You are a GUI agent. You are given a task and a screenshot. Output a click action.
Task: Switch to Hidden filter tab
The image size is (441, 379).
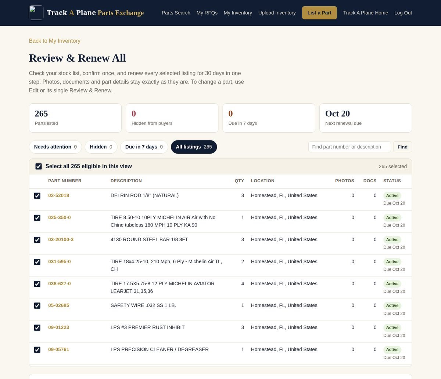(101, 147)
